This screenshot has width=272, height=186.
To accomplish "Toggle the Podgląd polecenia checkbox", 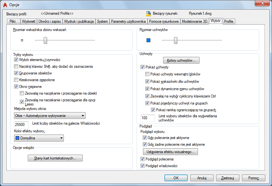I will [142, 159].
